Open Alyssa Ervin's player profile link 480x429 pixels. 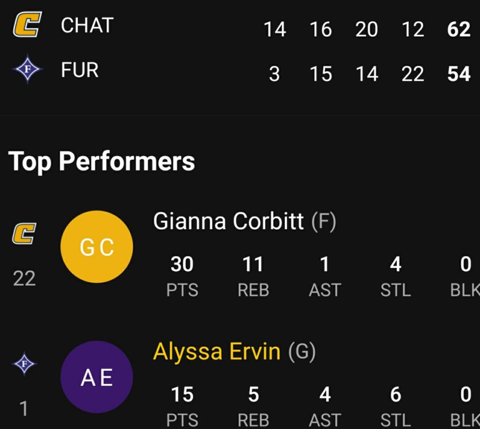[x=217, y=351]
